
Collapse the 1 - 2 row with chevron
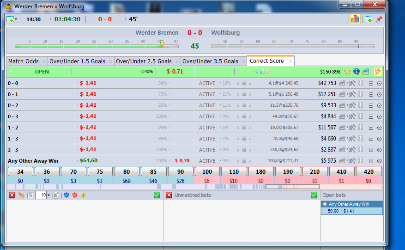click(x=371, y=128)
